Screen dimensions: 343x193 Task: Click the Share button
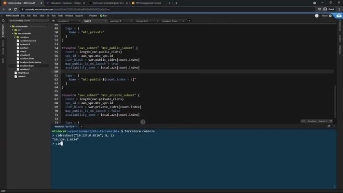tap(325, 15)
